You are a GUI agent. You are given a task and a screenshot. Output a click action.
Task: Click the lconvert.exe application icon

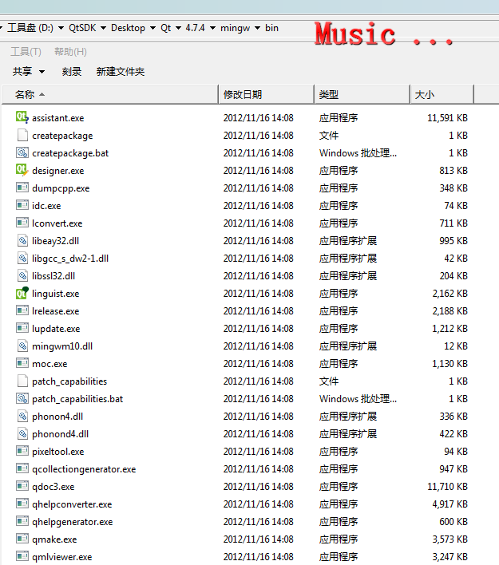22,223
